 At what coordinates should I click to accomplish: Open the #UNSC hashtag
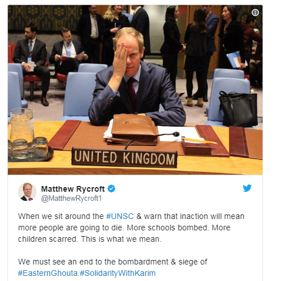point(120,216)
